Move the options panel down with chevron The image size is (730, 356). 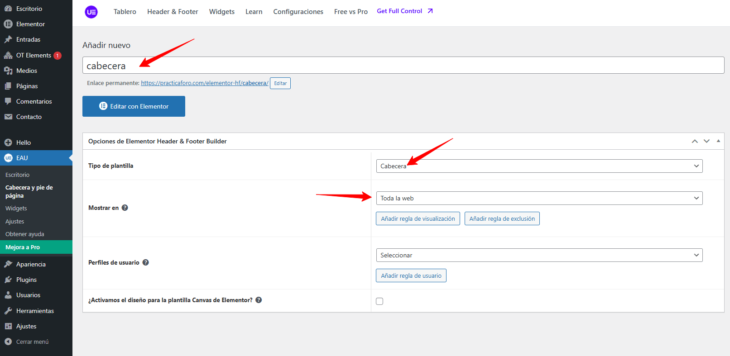[706, 141]
